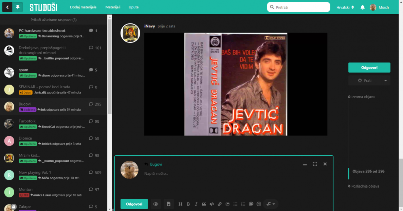
Task: Insert a numbered list
Action: click(x=243, y=204)
